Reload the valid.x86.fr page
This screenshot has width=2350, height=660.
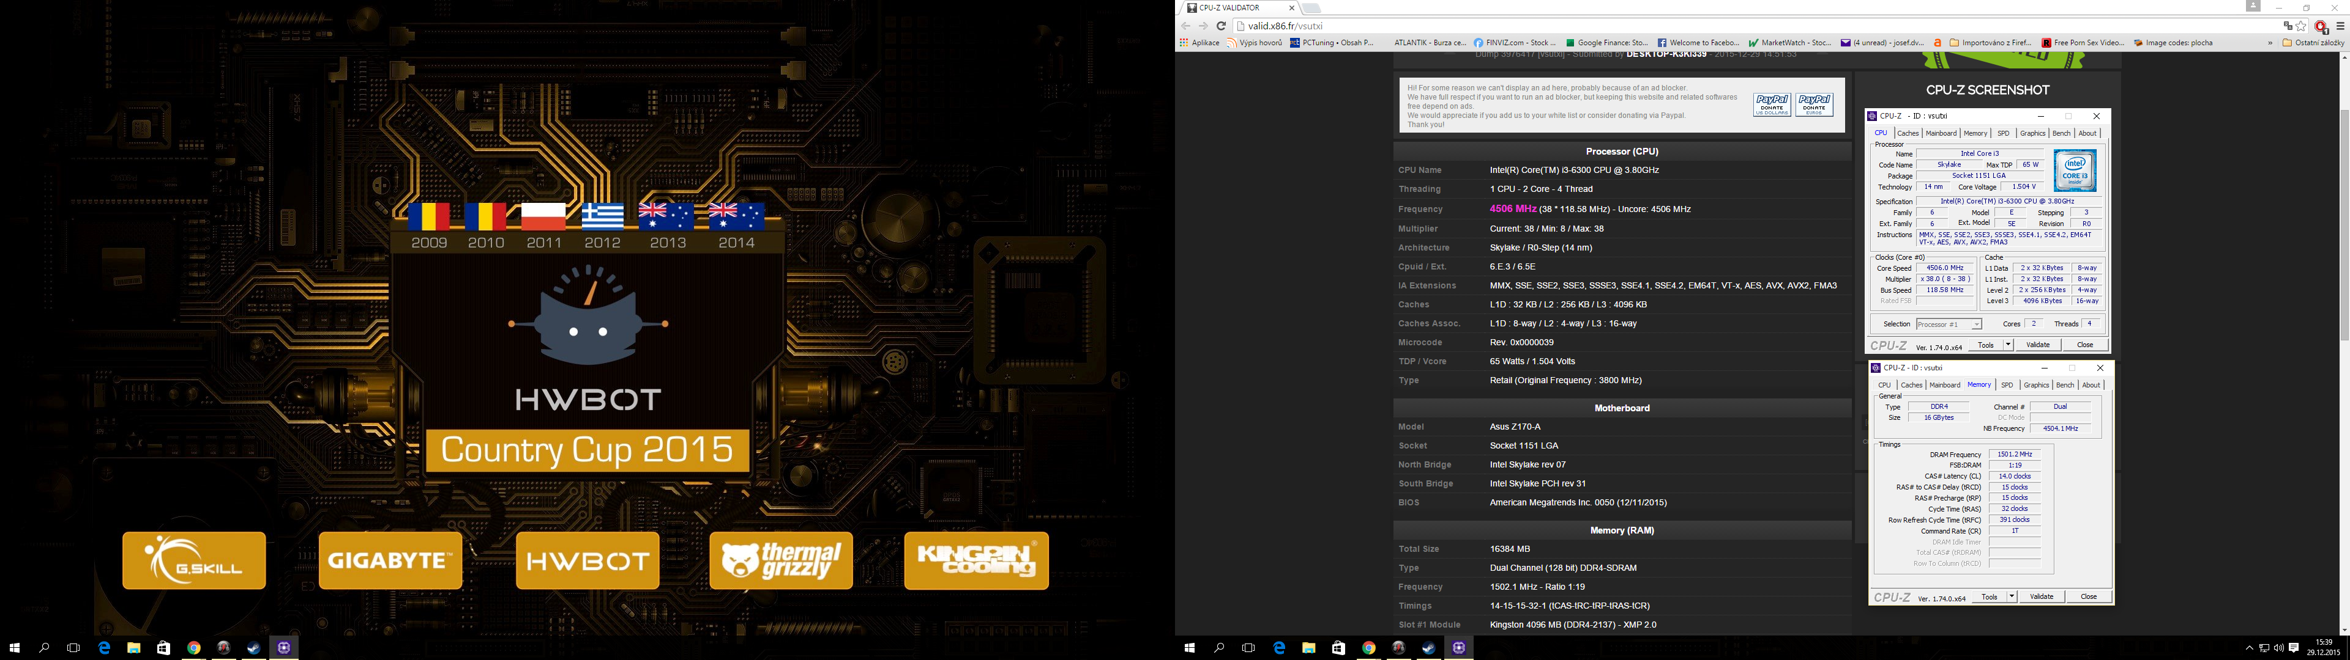(1221, 26)
